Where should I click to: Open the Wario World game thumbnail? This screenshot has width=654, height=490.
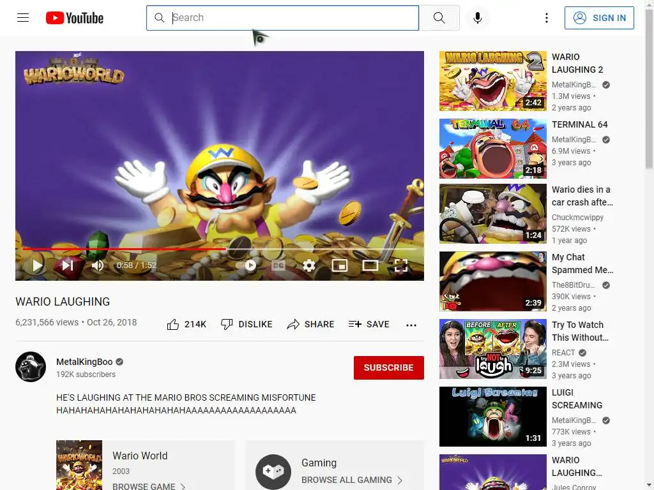[79, 465]
